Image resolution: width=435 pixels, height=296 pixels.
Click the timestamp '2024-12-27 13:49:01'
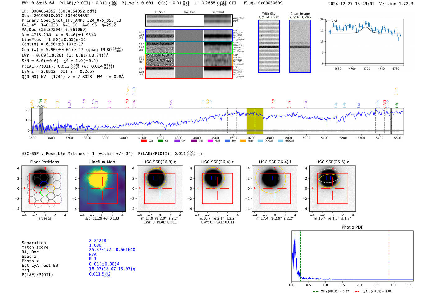click(351, 4)
